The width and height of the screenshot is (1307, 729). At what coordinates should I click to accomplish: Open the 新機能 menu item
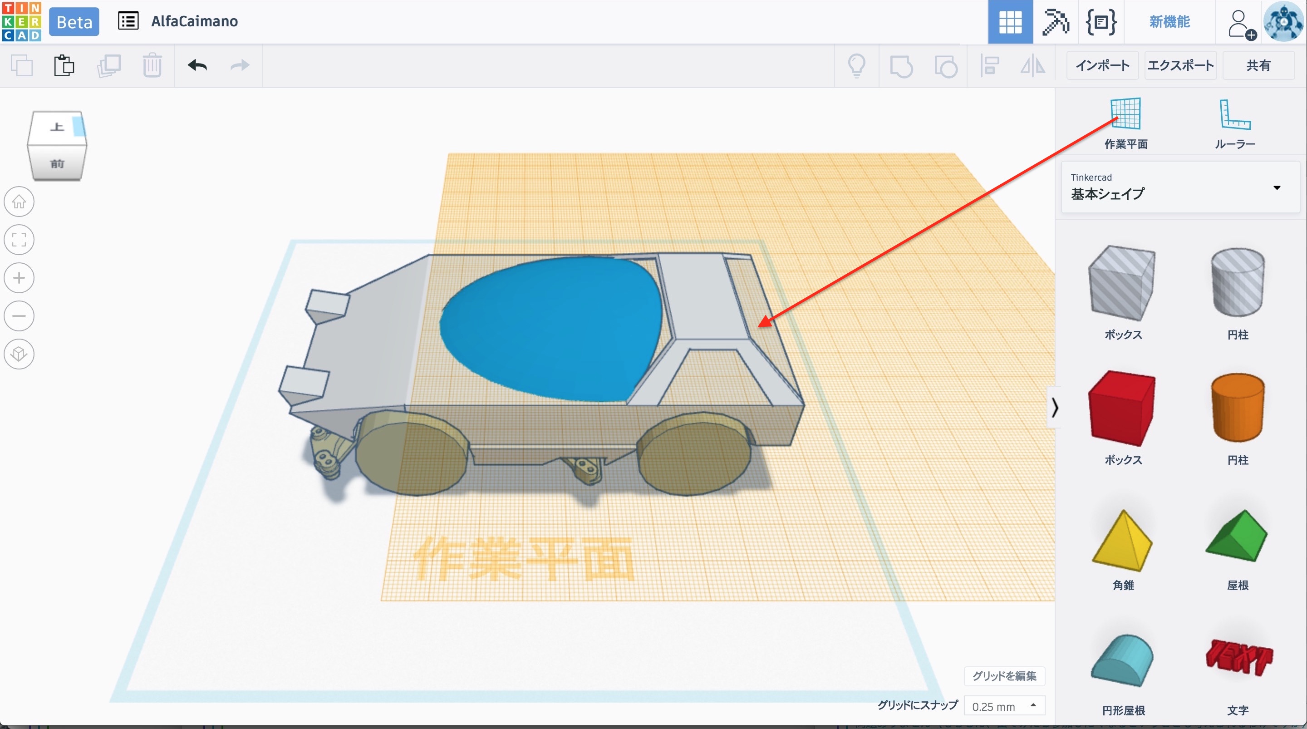coord(1169,22)
